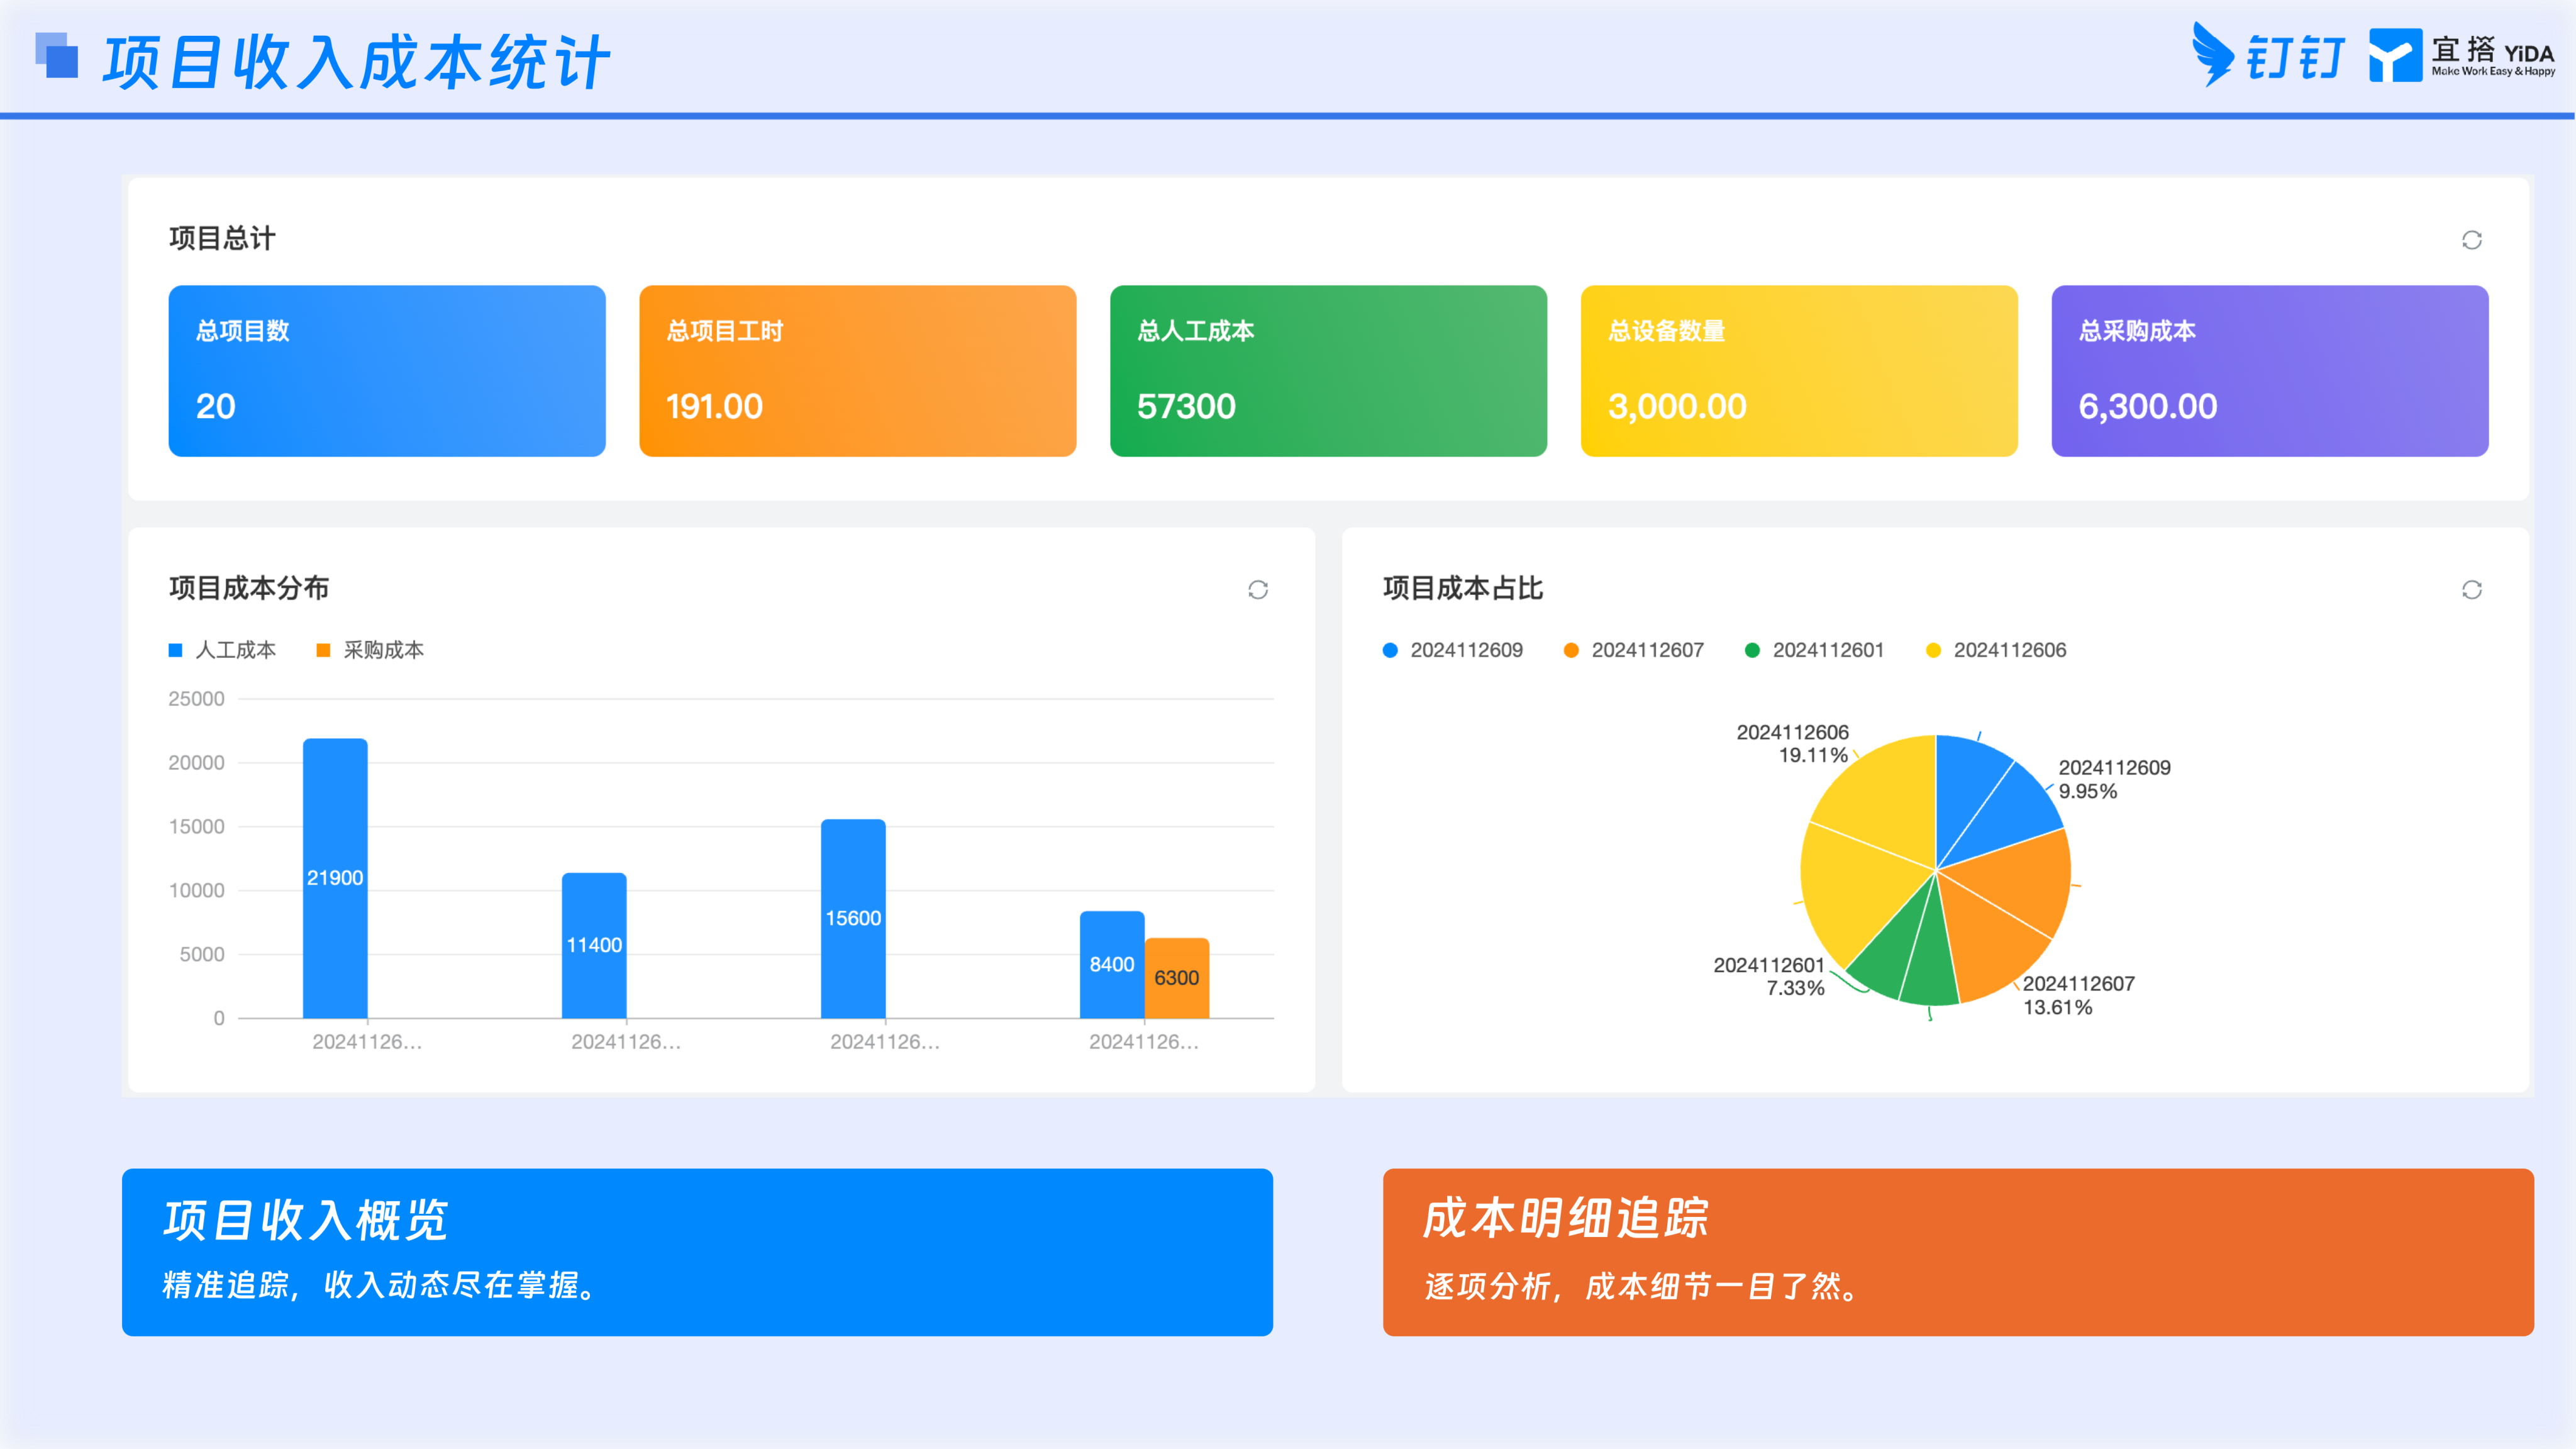Viewport: 2576px width, 1449px height.
Task: Click the 25000 y-axis tick label
Action: click(196, 699)
